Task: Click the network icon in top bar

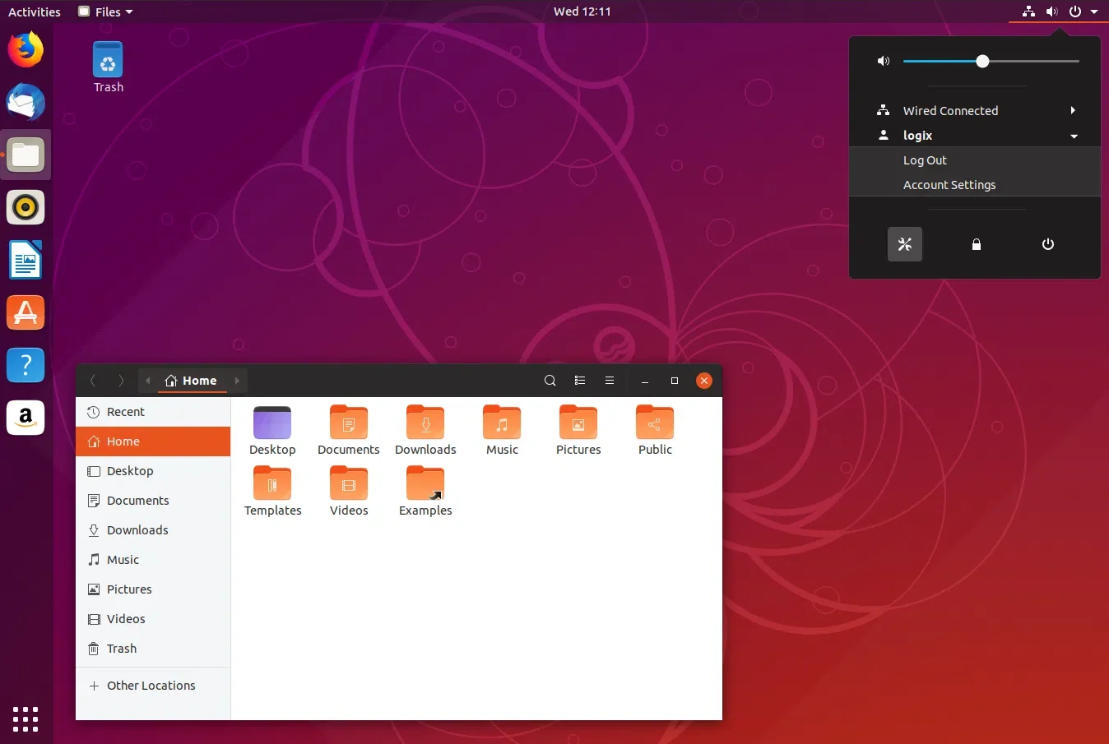Action: coord(1028,12)
